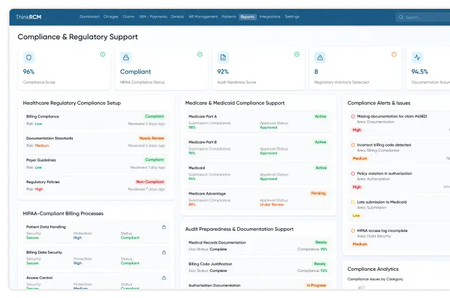
Task: Click the lock icon in Access Control row
Action: pos(164,278)
